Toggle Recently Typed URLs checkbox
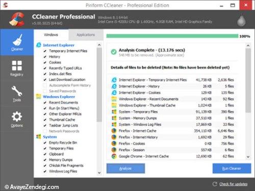 45,68
